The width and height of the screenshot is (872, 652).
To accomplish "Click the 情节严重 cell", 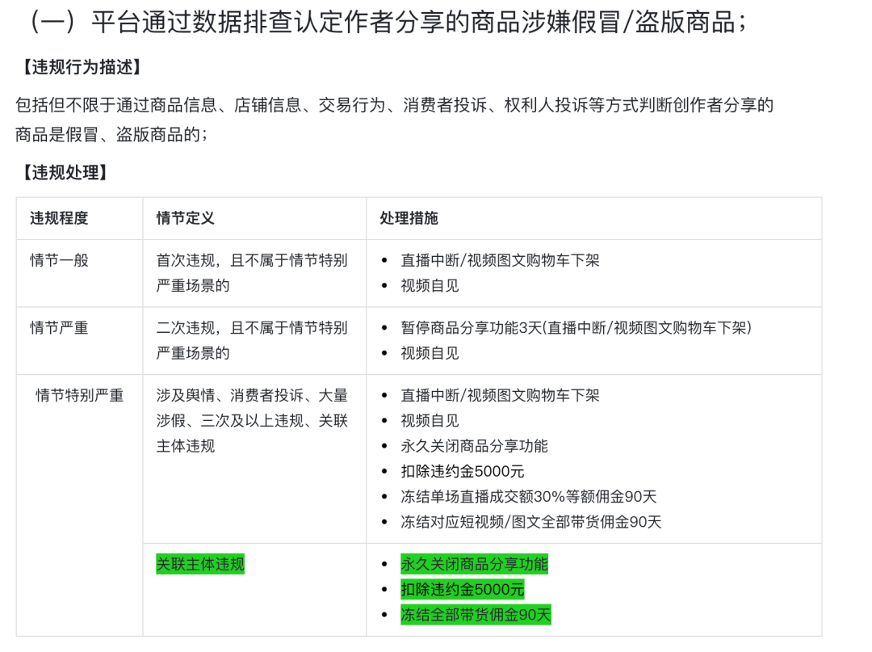I will click(x=59, y=328).
